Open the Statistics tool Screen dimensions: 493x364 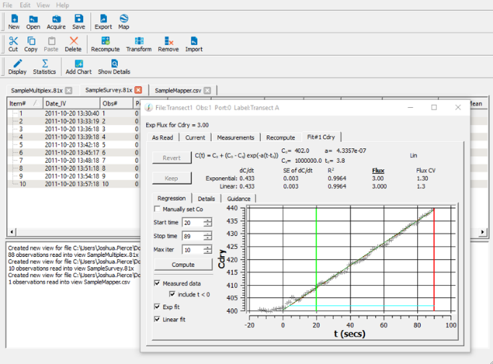[44, 64]
